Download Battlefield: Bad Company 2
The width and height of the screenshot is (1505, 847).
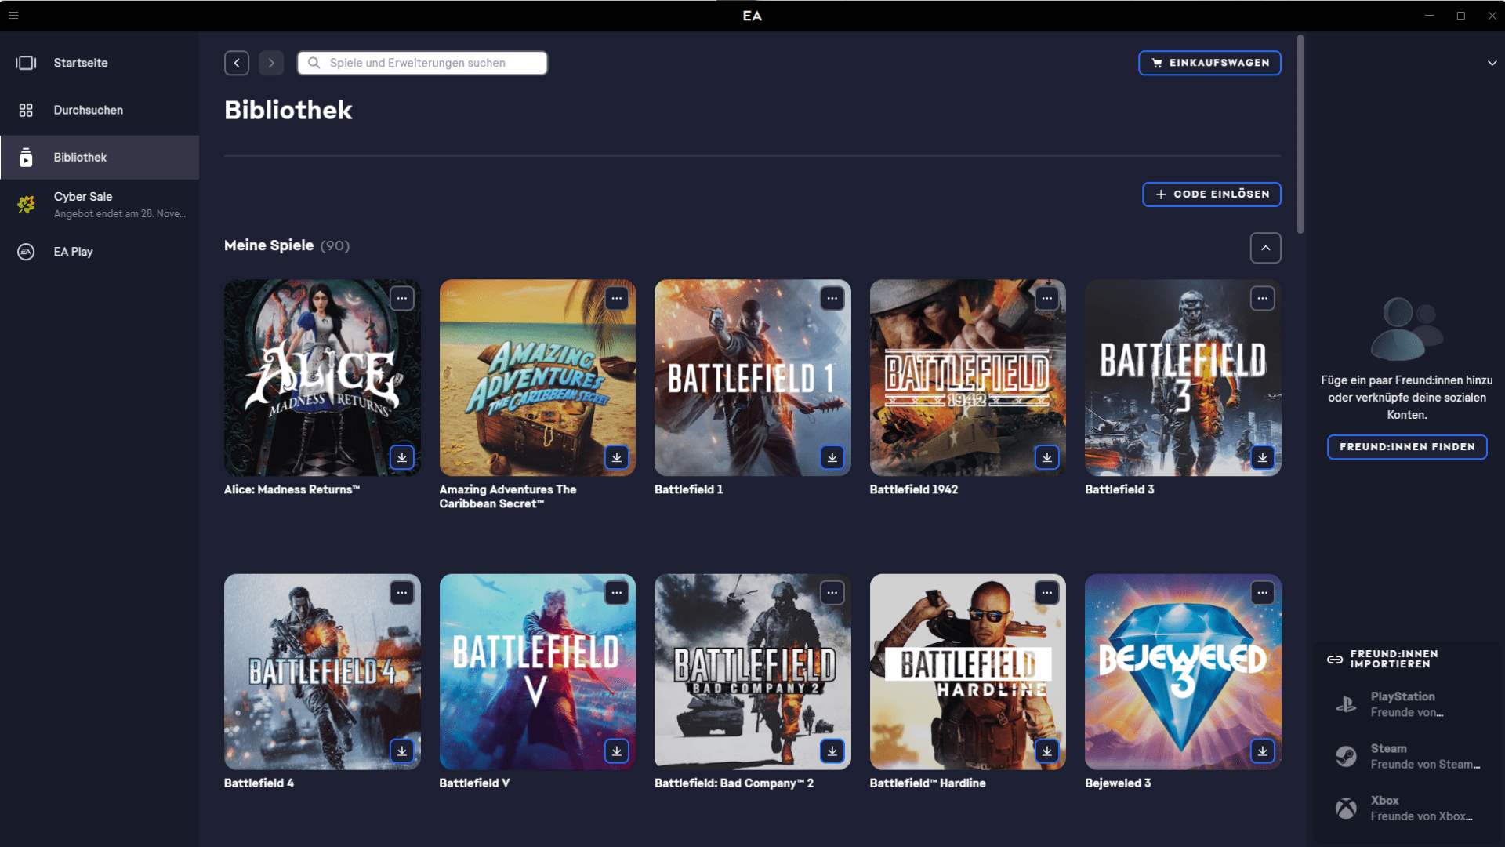(x=832, y=751)
